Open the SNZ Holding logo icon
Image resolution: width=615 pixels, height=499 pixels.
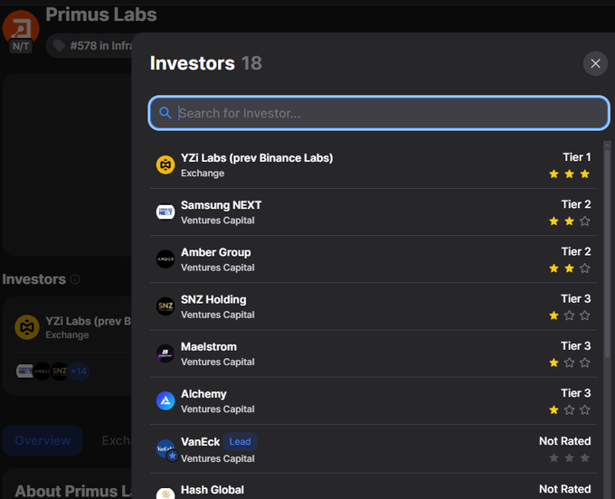(x=166, y=306)
